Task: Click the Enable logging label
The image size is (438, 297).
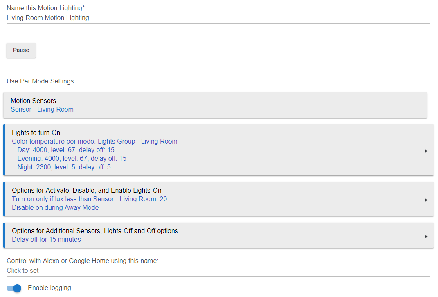Action: pos(49,288)
